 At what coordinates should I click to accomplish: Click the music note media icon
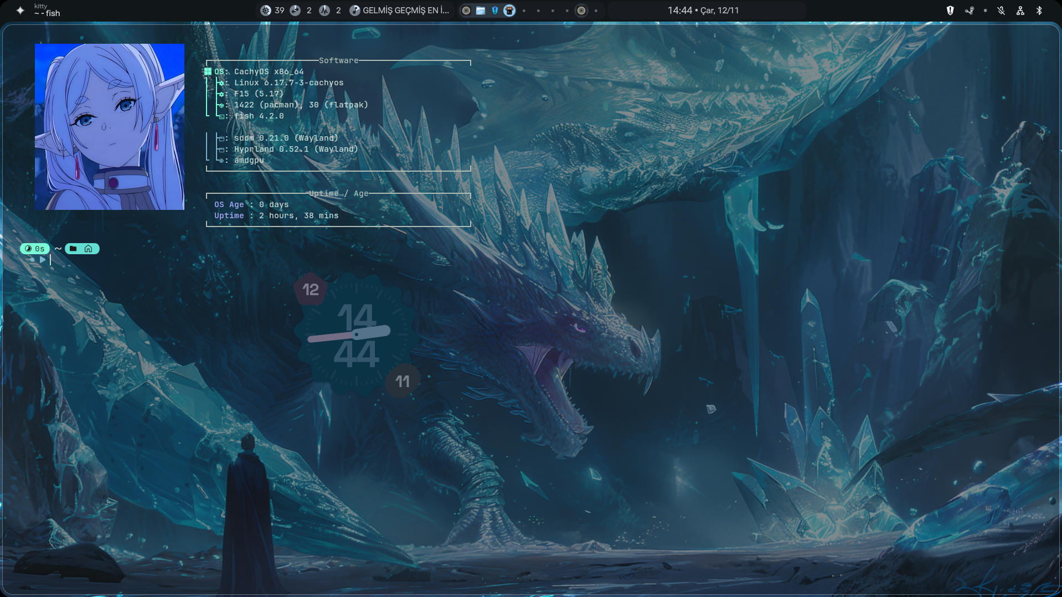coord(354,11)
